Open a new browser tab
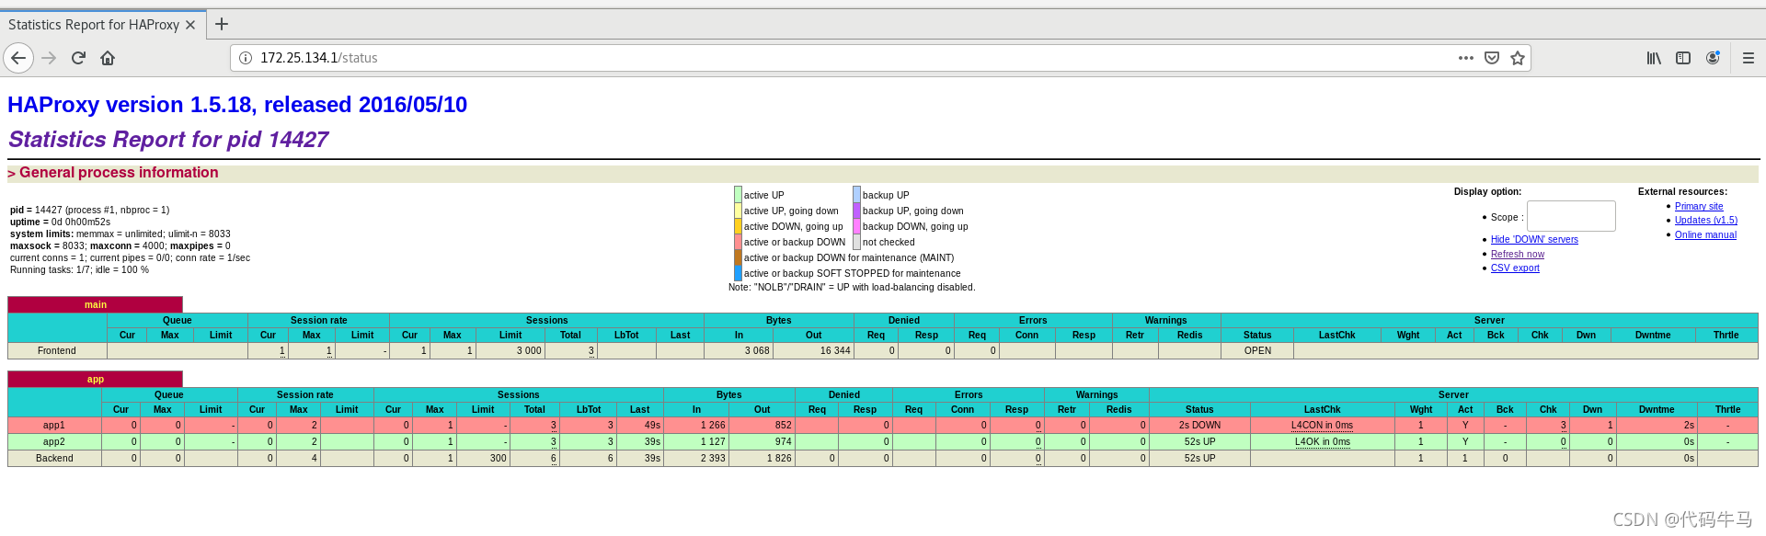The image size is (1766, 536). click(222, 25)
